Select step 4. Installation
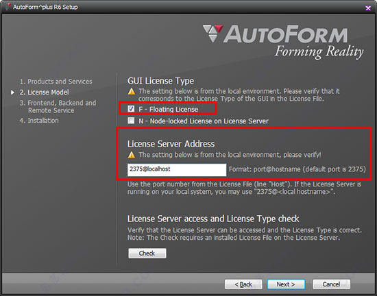The width and height of the screenshot is (377, 296). 39,121
